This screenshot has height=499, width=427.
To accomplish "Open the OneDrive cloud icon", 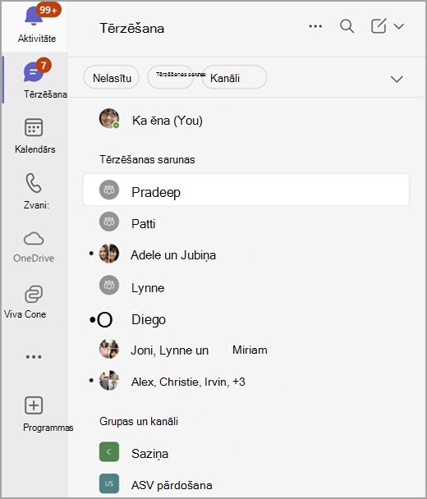I will pos(34,239).
